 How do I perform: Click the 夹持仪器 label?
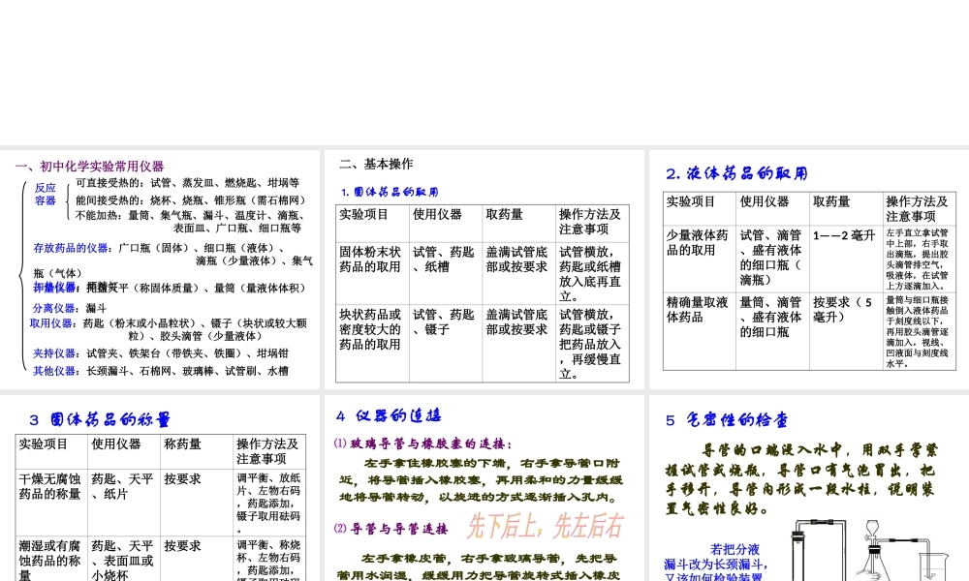coord(54,353)
